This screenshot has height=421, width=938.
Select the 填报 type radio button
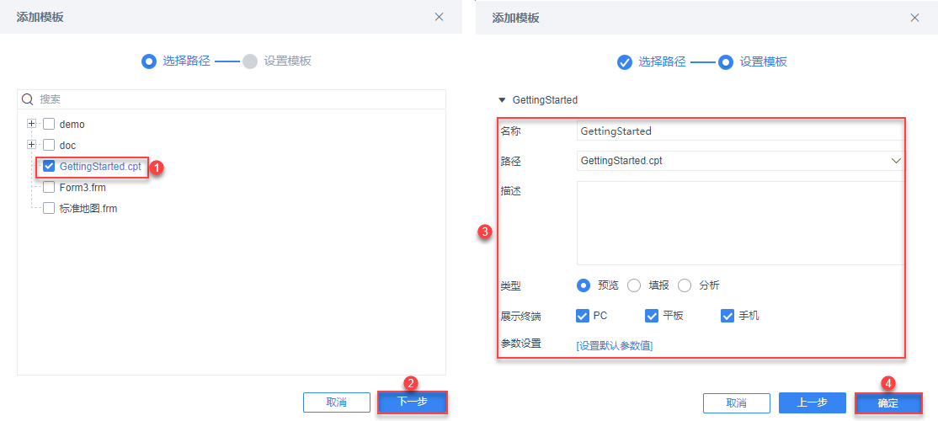[x=634, y=285]
